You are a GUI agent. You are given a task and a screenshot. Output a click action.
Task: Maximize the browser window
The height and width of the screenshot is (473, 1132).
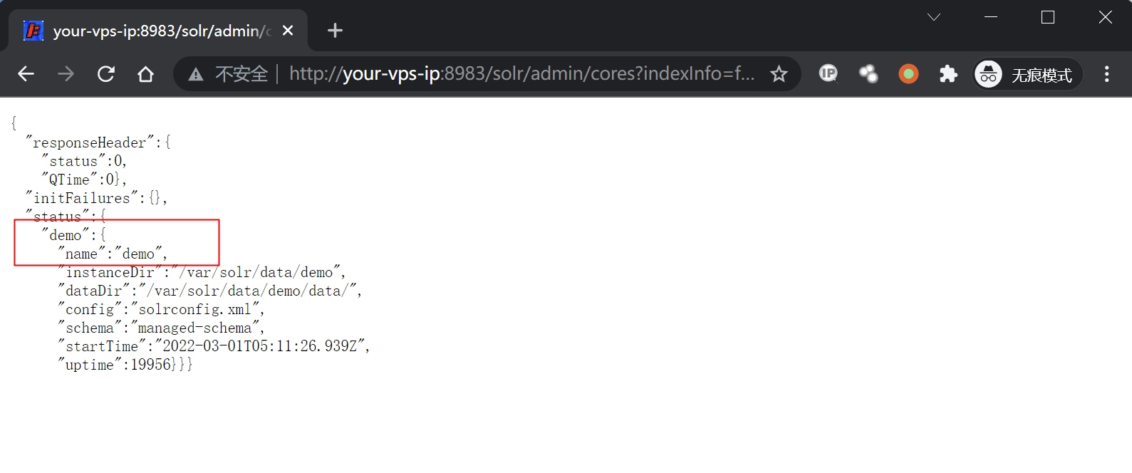1048,17
